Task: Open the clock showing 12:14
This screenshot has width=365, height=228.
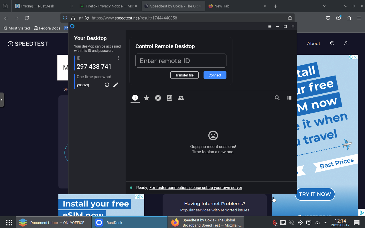Action: click(340, 223)
